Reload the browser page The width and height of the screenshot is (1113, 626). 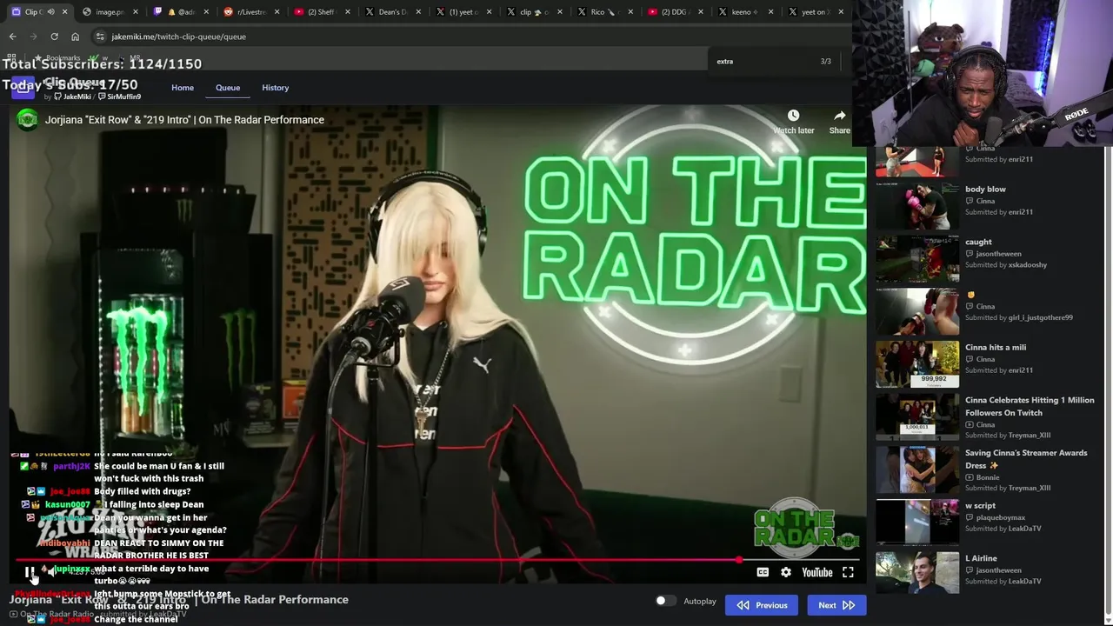[x=54, y=37]
